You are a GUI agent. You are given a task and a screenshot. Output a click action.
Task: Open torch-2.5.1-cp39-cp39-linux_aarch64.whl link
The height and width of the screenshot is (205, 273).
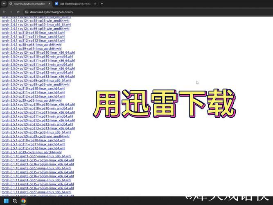click(32, 152)
